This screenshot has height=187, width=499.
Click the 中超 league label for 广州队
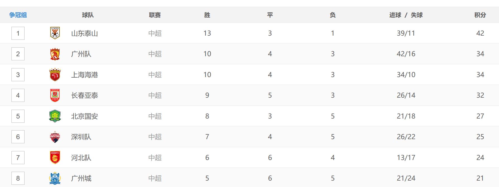click(155, 54)
